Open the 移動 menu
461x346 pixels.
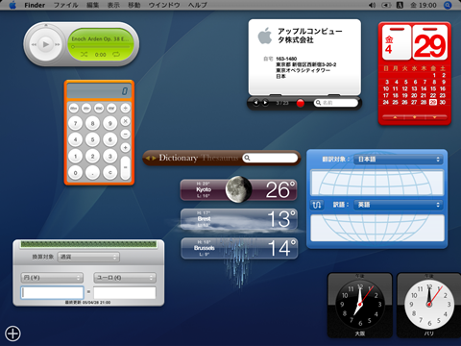pos(134,5)
